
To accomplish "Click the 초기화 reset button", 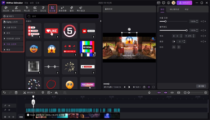I will (x=201, y=86).
